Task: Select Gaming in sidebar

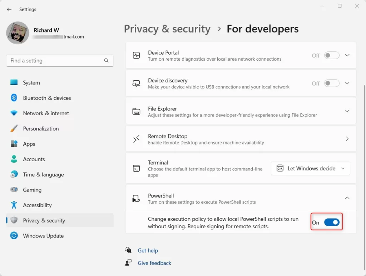Action: [x=60, y=190]
